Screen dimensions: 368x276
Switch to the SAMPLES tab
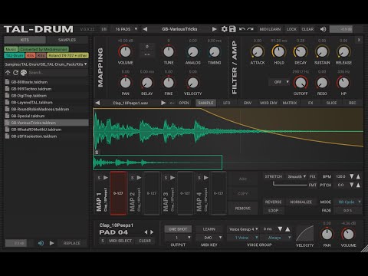click(67, 40)
